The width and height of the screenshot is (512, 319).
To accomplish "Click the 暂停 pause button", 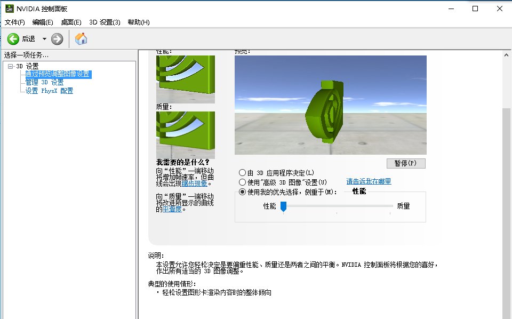I will point(406,163).
